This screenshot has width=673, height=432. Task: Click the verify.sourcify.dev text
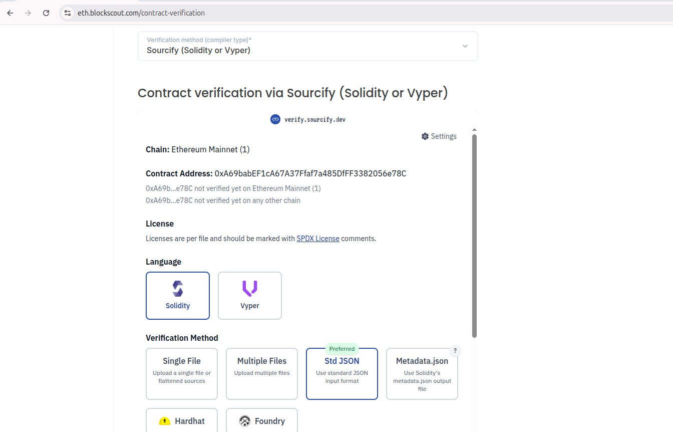point(315,119)
